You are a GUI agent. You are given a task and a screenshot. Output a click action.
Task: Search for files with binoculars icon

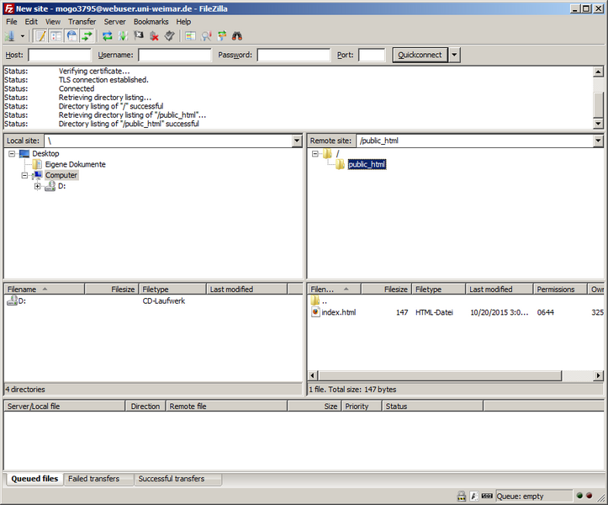237,36
